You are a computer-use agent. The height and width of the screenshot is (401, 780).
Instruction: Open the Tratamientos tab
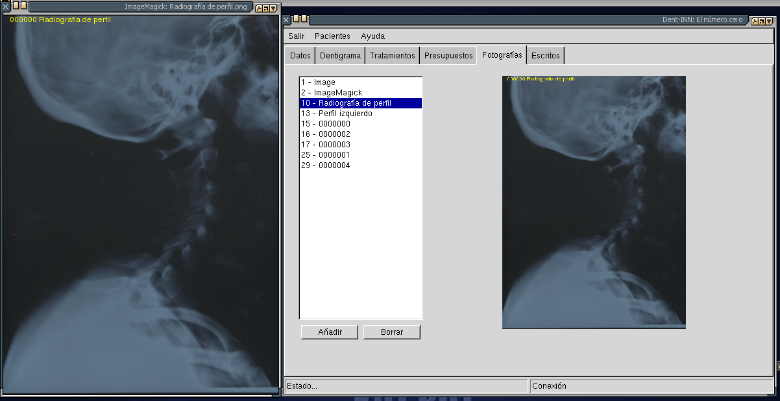[x=392, y=56]
